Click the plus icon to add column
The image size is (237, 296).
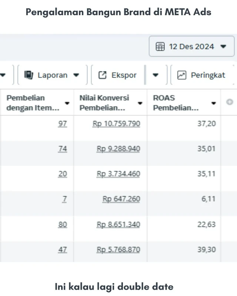tap(229, 102)
